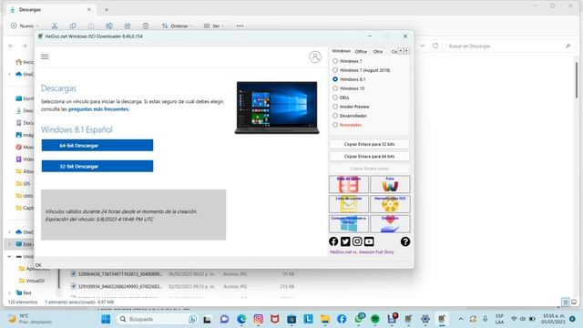This screenshot has width=583, height=328.
Task: Open the Foro tile with W logo
Action: (x=390, y=184)
